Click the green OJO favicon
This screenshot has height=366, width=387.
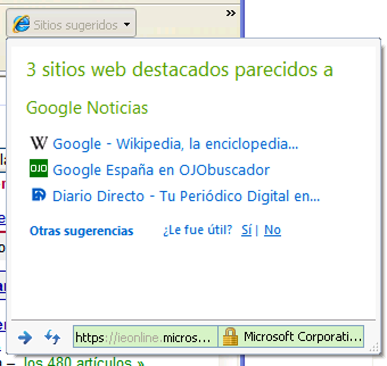[x=39, y=168]
